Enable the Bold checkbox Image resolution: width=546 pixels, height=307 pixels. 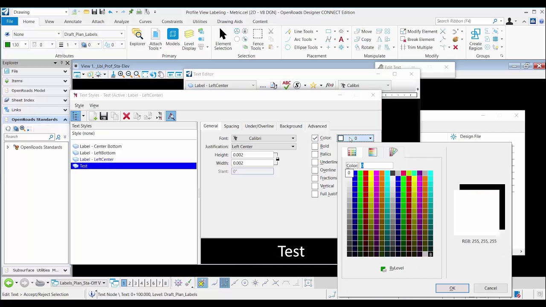click(315, 146)
